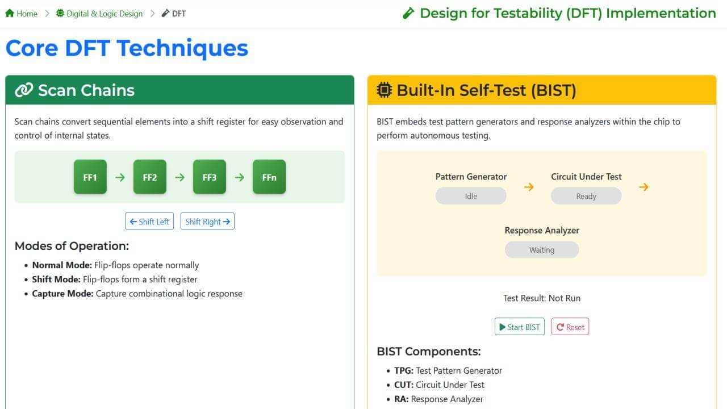The height and width of the screenshot is (409, 727).
Task: Click the 'BIST Components:' heading
Action: [x=429, y=352]
